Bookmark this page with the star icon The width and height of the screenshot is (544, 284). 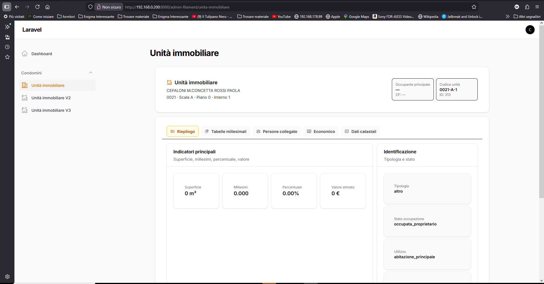click(x=474, y=7)
